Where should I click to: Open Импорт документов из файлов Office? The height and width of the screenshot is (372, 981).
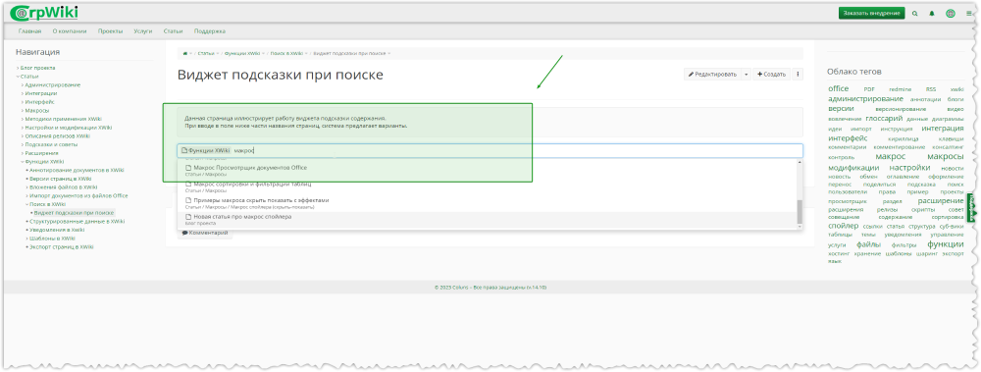[x=78, y=195]
